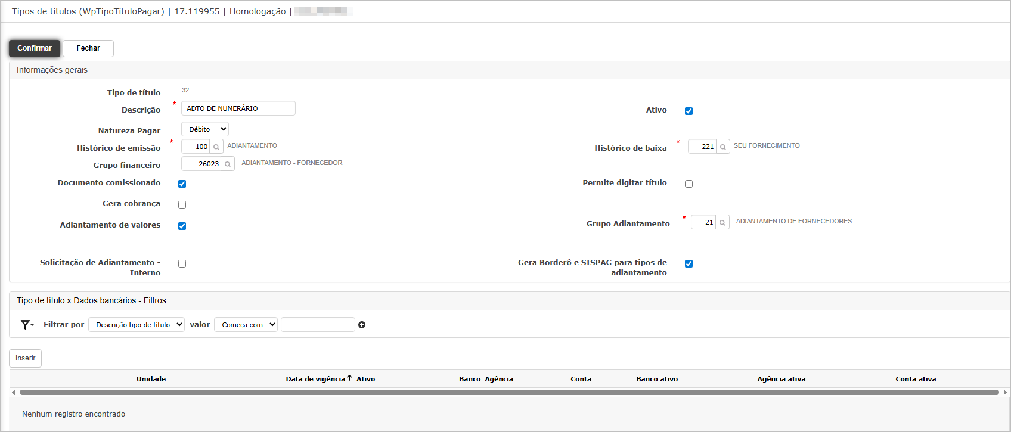Open the Natureza Pagar dropdown
This screenshot has width=1011, height=432.
point(204,129)
